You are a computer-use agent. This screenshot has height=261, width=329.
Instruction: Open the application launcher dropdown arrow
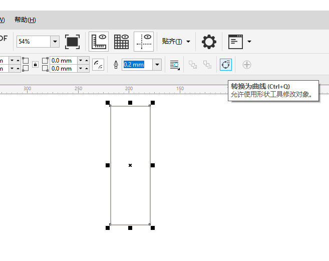point(249,42)
